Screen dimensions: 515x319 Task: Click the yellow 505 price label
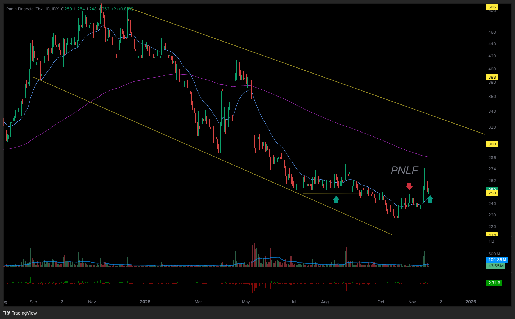point(492,7)
